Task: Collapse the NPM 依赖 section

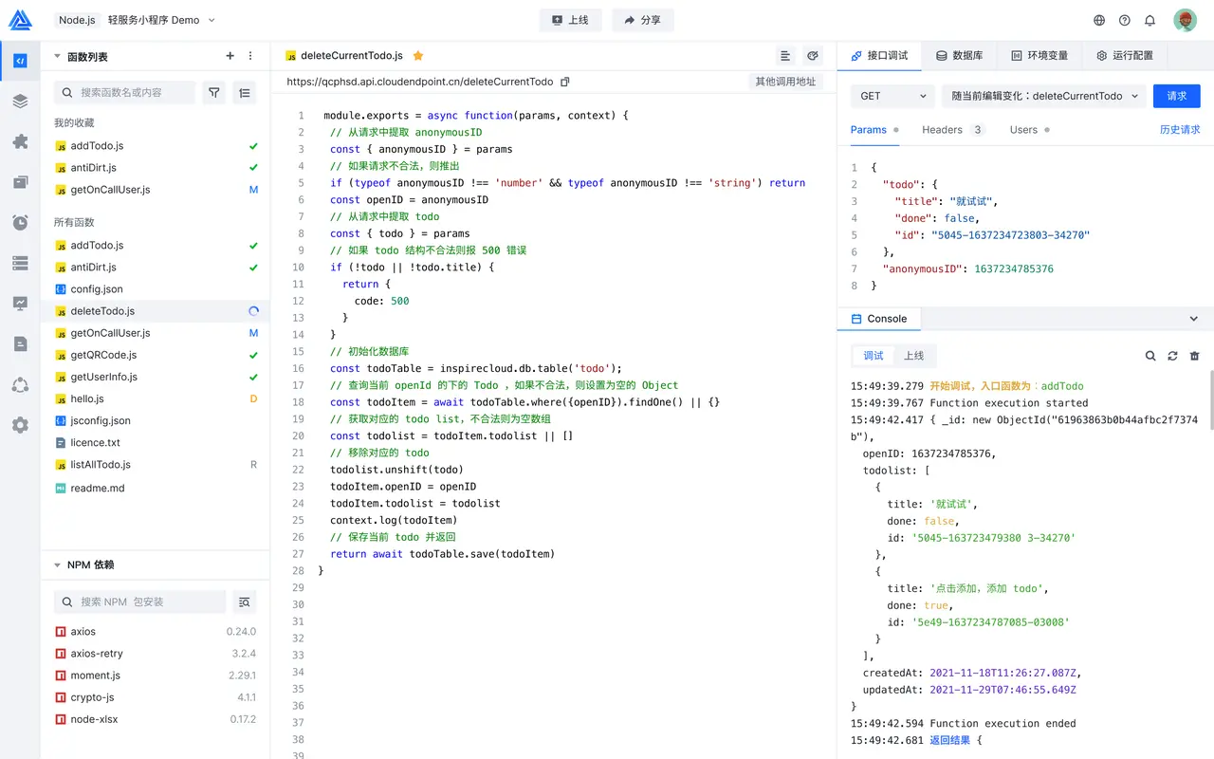Action: click(x=57, y=565)
